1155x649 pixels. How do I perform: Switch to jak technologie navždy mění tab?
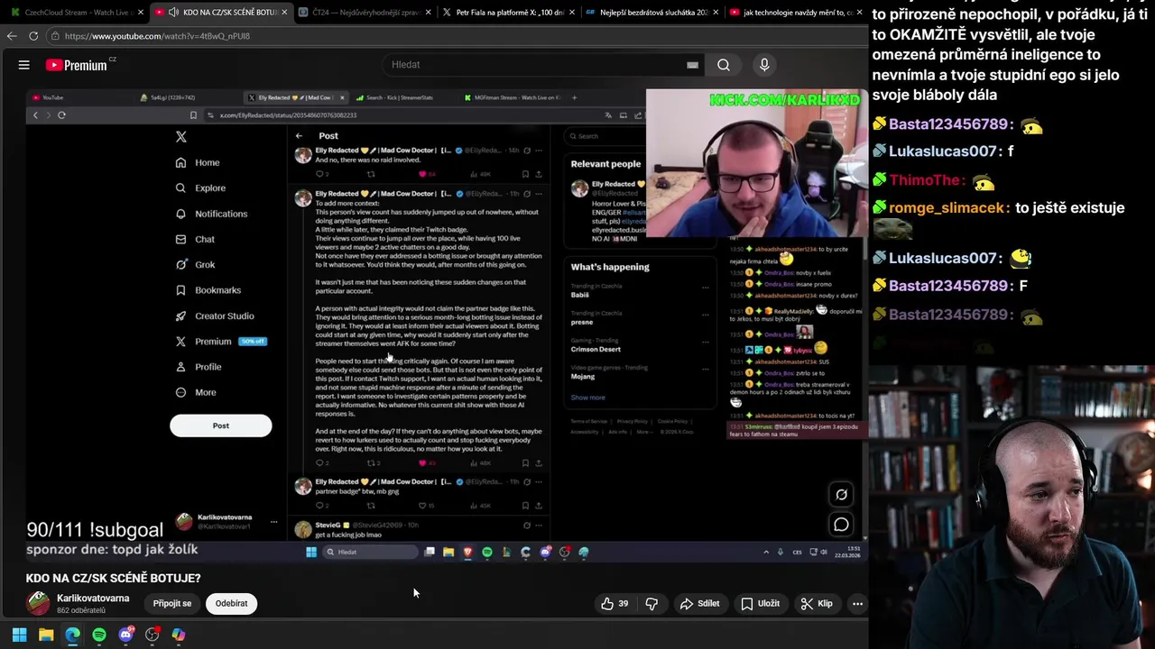point(794,13)
